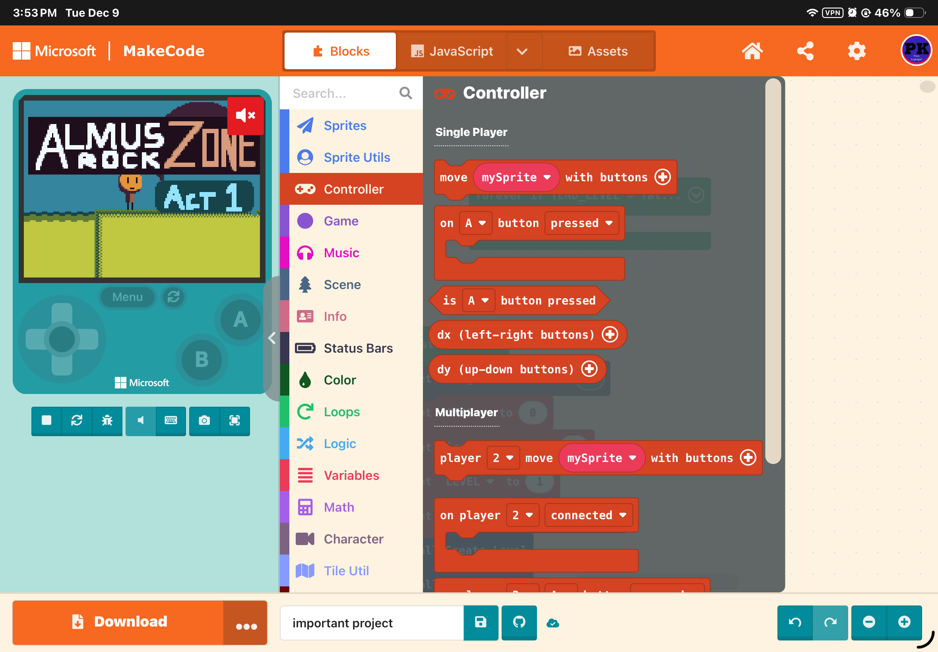
Task: Save project with the floppy disk icon
Action: pyautogui.click(x=480, y=622)
